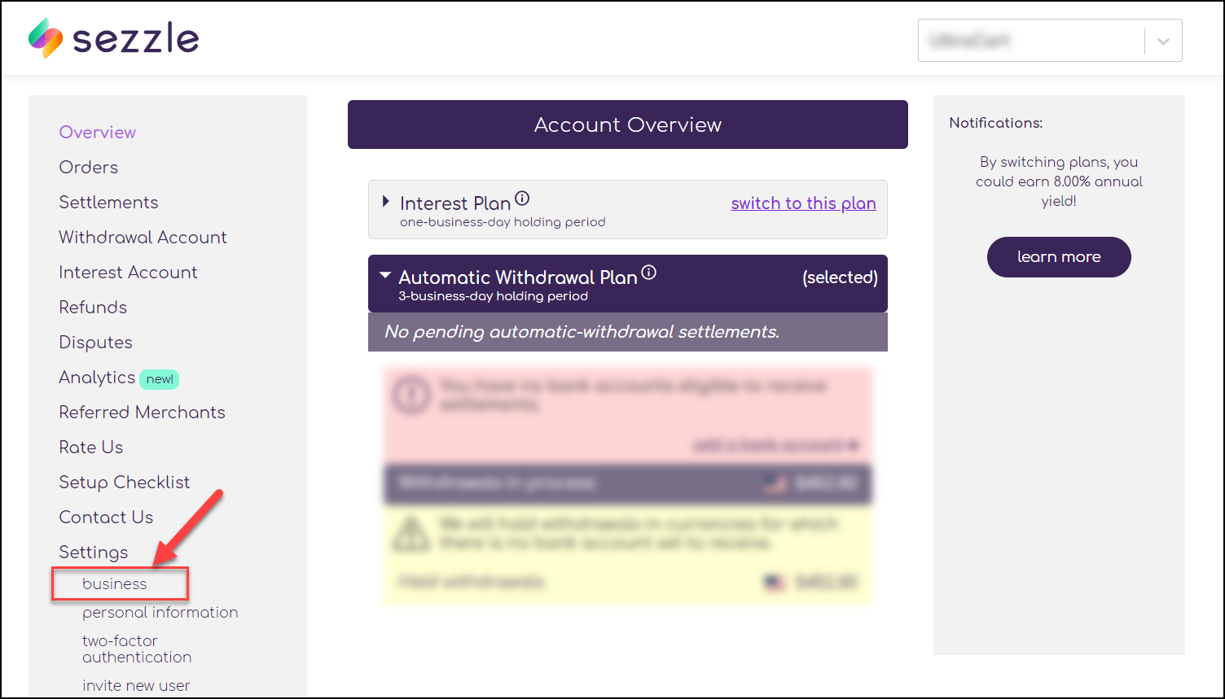Expand the Interest Plan triangle
Viewport: 1225px width, 699px height.
click(386, 202)
